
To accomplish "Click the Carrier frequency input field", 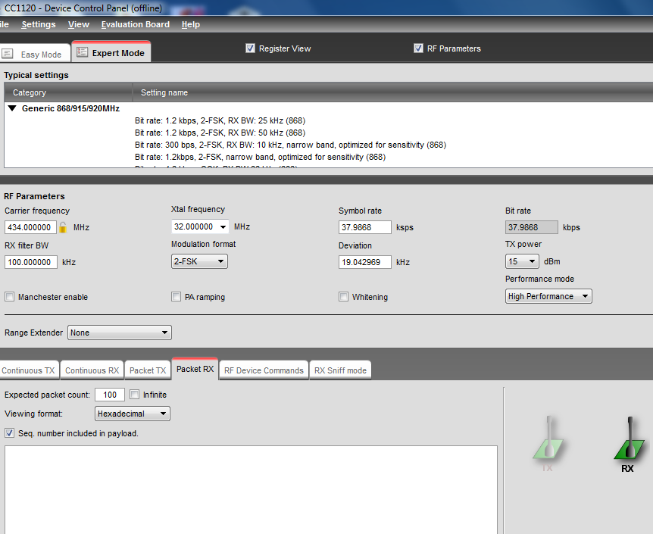I will click(x=30, y=227).
